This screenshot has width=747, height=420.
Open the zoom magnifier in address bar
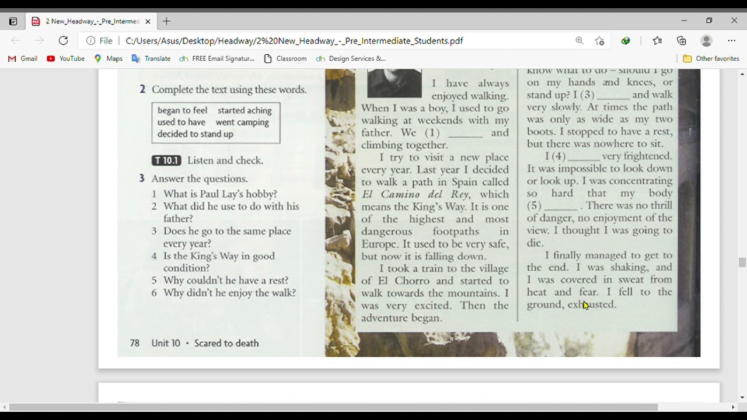point(580,41)
